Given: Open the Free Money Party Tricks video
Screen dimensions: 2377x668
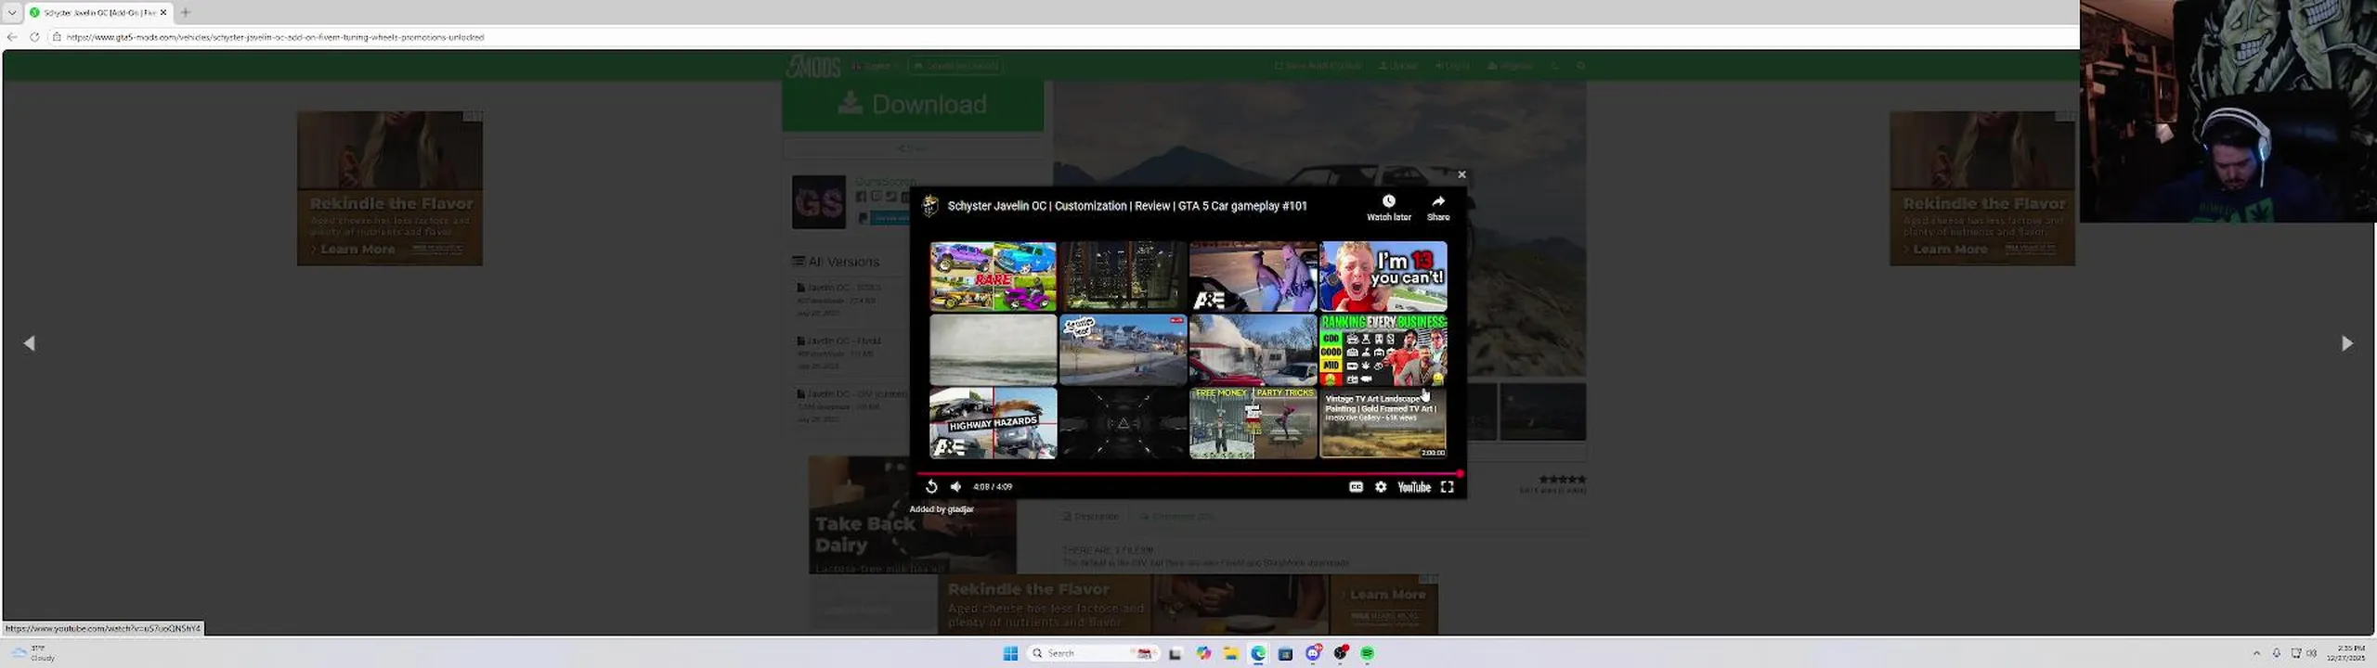Looking at the screenshot, I should 1253,423.
